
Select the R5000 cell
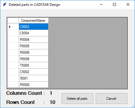pos(33,85)
